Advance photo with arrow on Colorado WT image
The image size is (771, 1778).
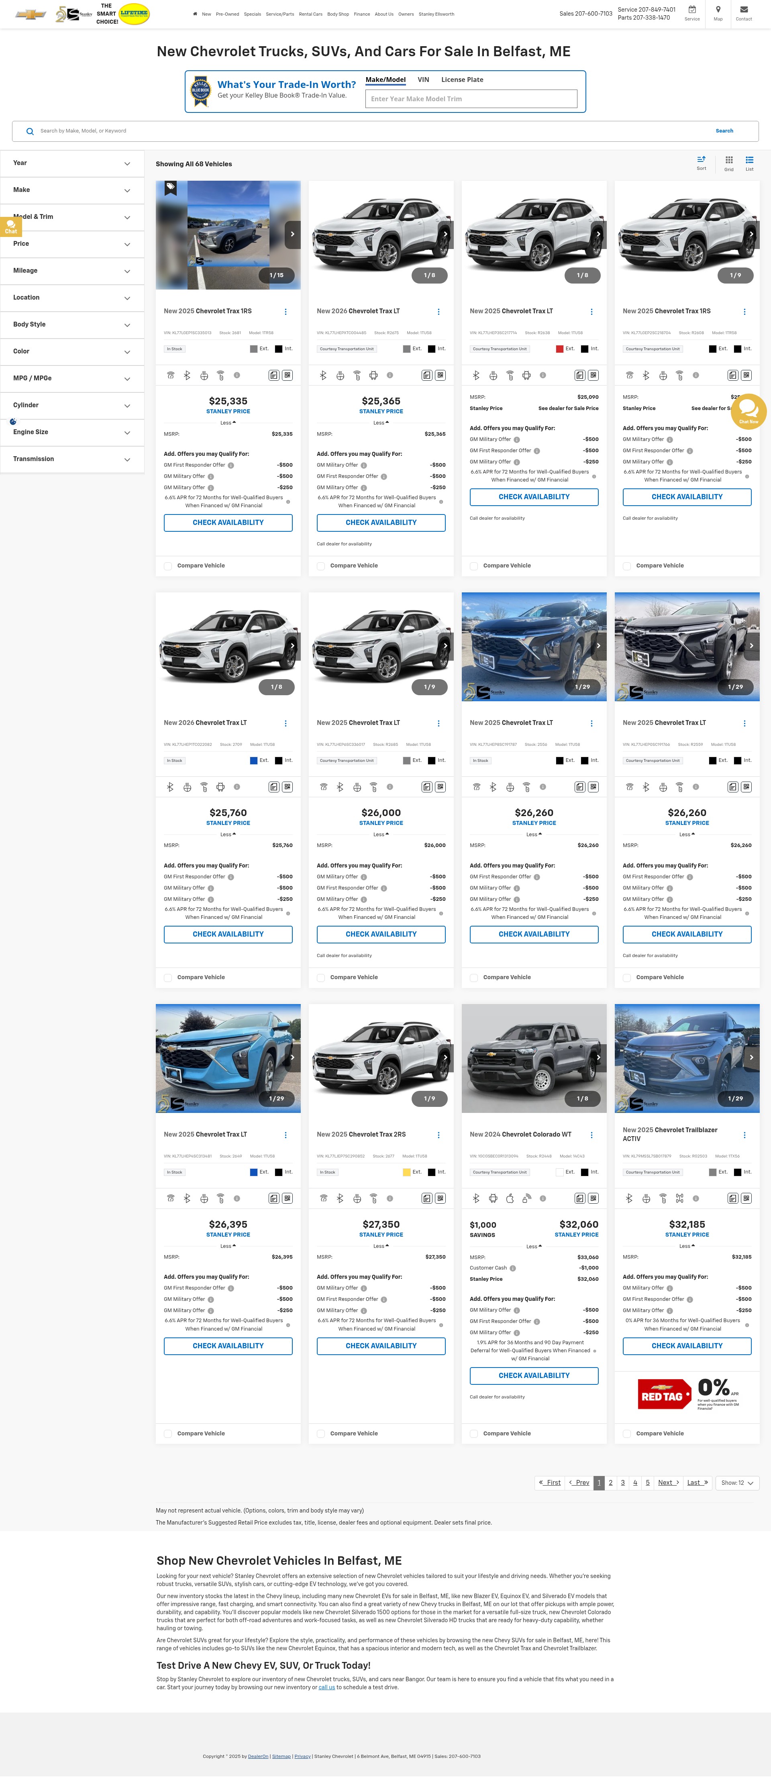[x=598, y=1058]
